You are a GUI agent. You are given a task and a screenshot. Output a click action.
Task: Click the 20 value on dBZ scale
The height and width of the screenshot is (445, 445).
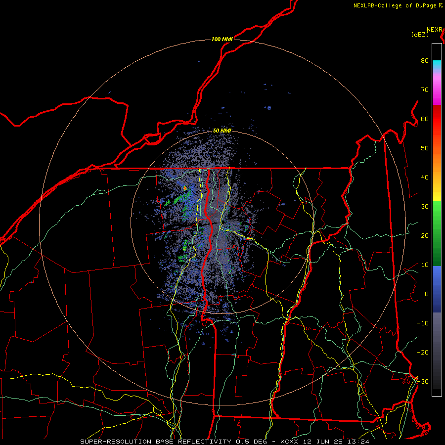click(425, 235)
